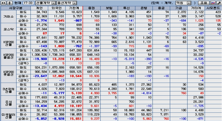The width and height of the screenshot is (222, 121).
Task: Select the 외국인 column header
Action: tap(57, 8)
